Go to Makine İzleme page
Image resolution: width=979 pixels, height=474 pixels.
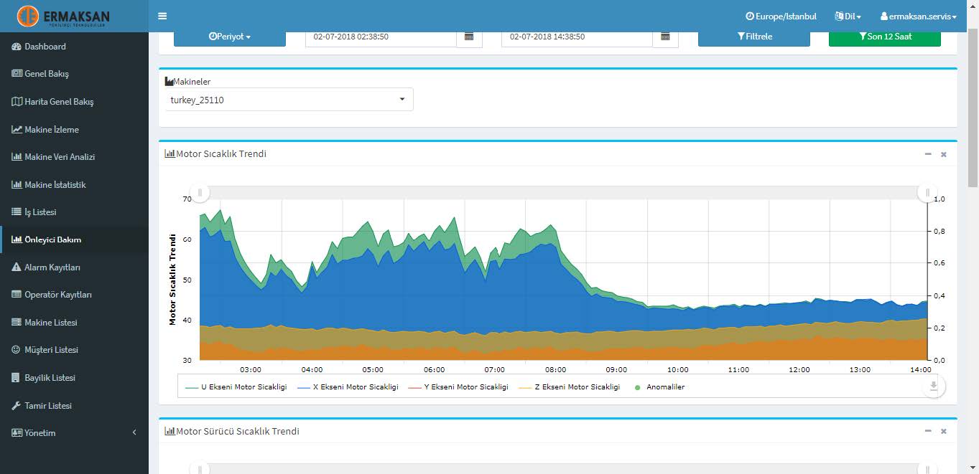(52, 130)
